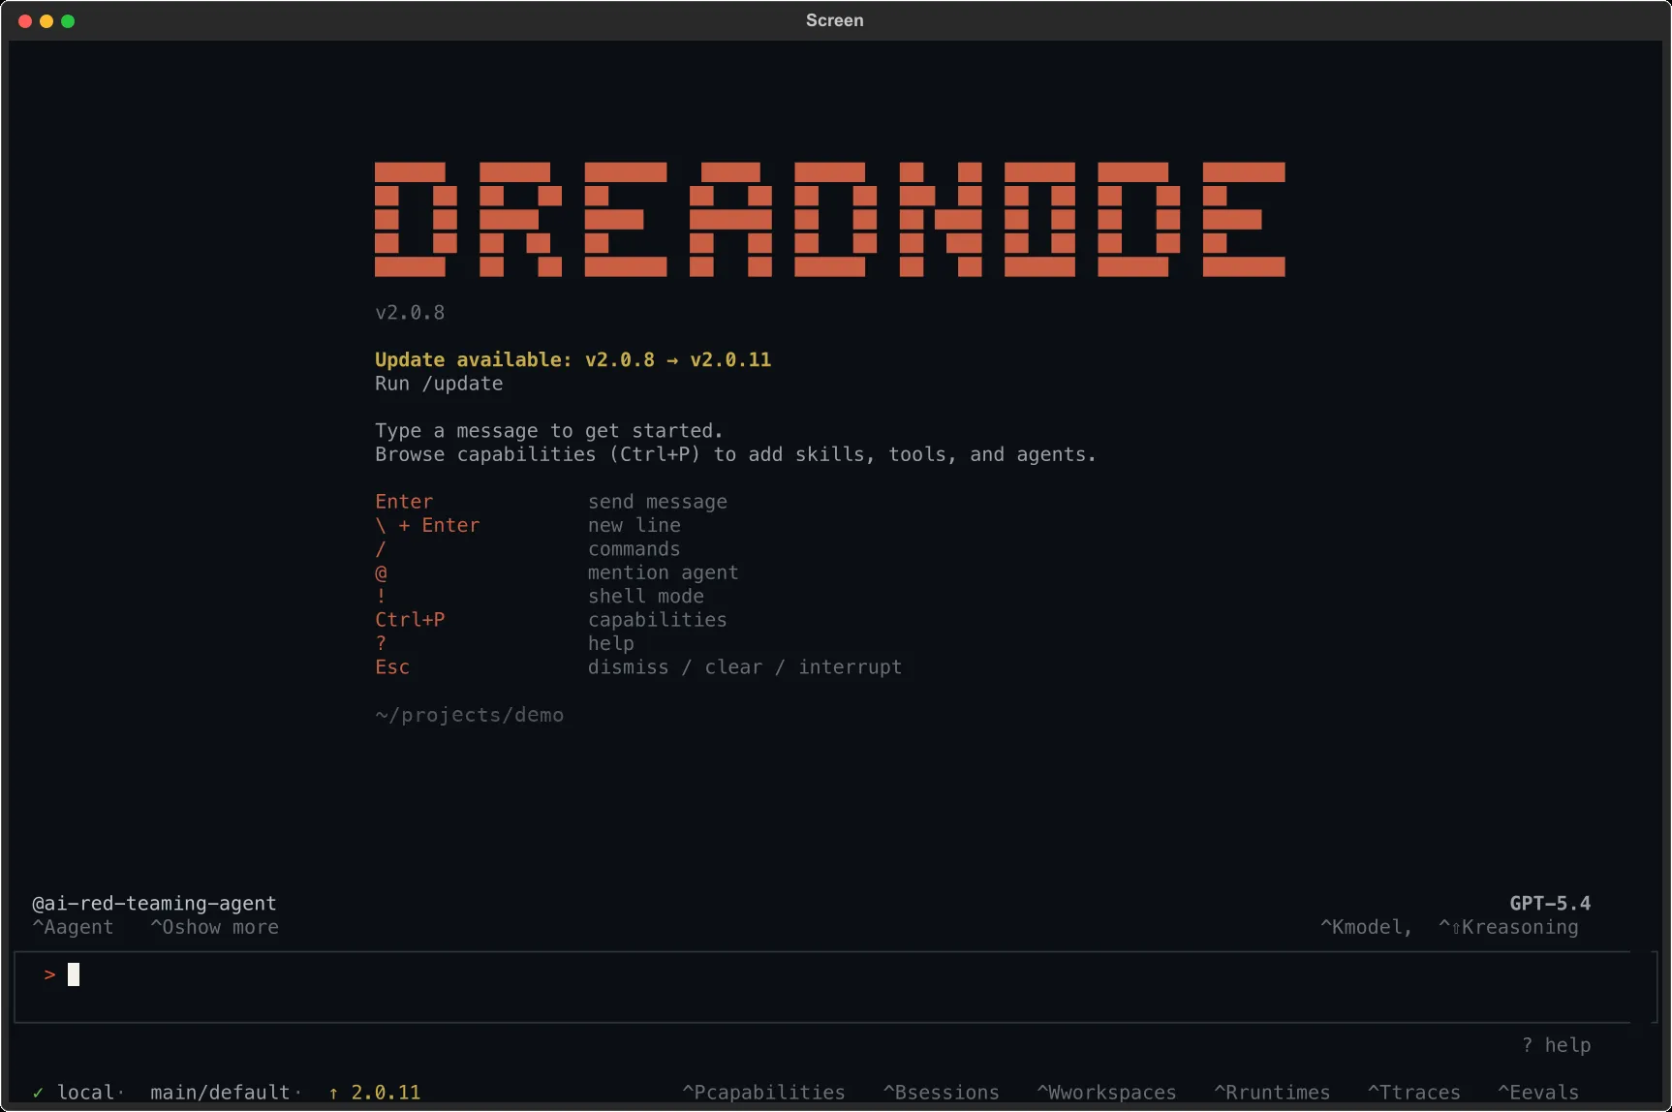Open ^E evals in the bottom bar
This screenshot has width=1672, height=1112.
click(1537, 1093)
